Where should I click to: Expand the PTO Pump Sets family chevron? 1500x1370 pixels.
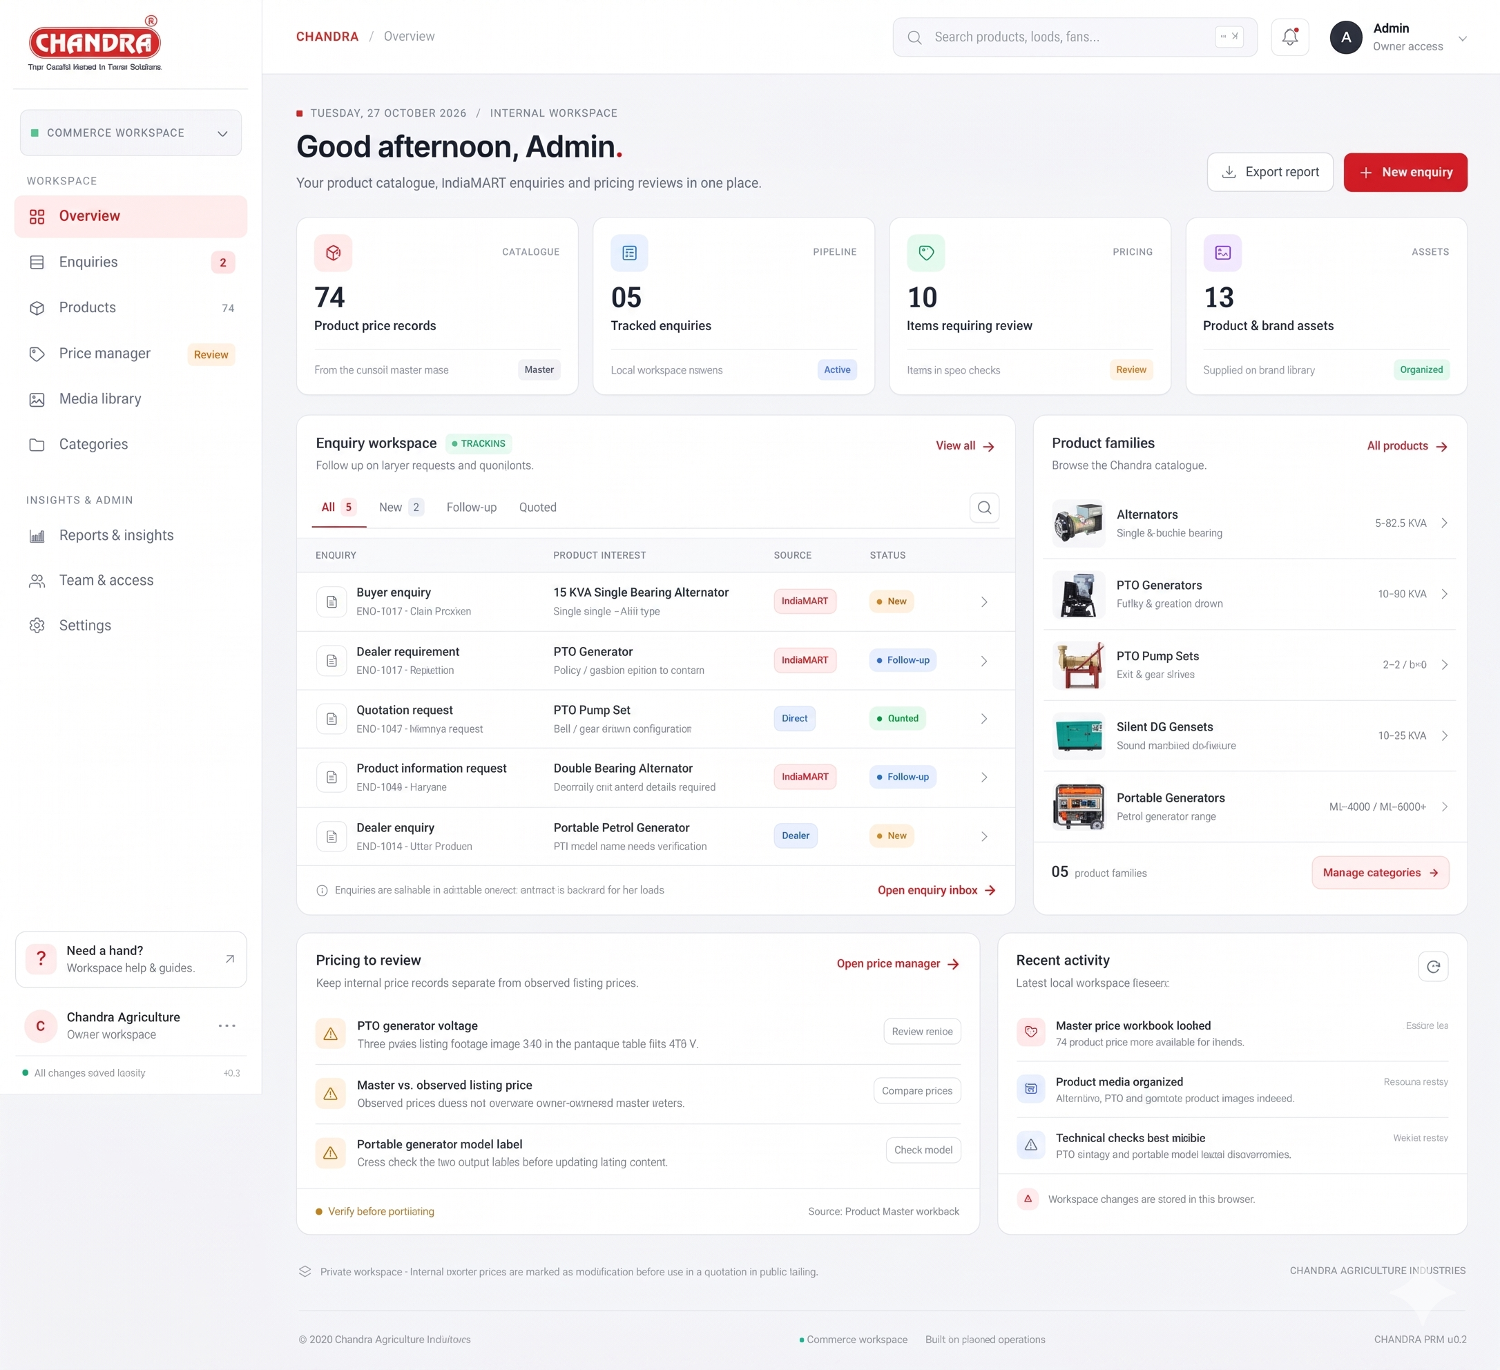1443,664
